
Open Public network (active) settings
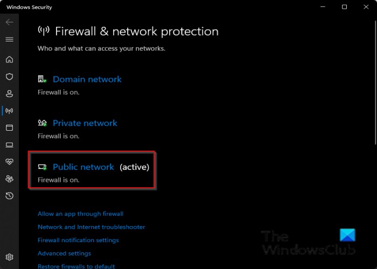(83, 167)
